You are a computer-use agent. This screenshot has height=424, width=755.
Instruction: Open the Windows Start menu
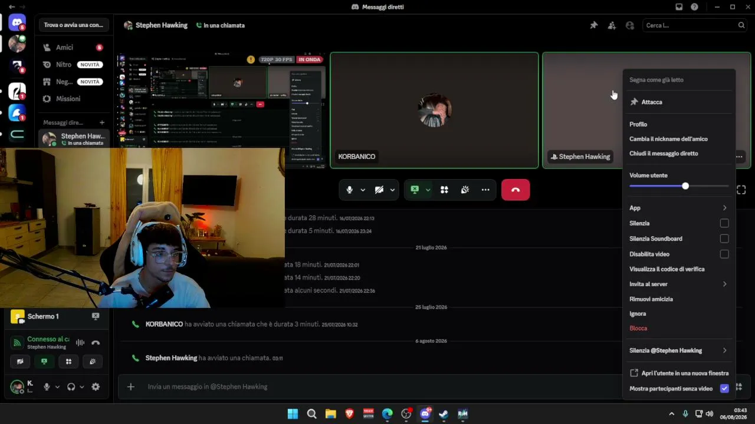tap(293, 414)
